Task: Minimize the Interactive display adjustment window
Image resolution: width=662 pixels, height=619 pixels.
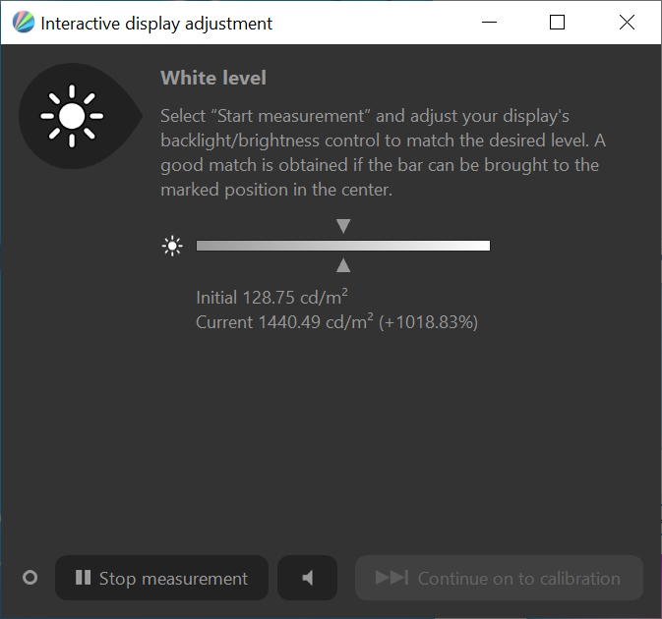Action: click(488, 23)
